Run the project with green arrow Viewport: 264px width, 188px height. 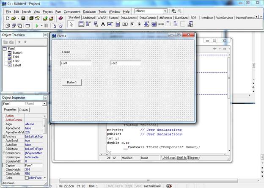(x=37, y=26)
